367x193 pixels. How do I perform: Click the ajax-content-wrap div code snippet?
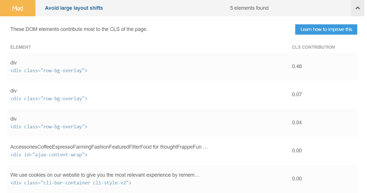(x=49, y=155)
